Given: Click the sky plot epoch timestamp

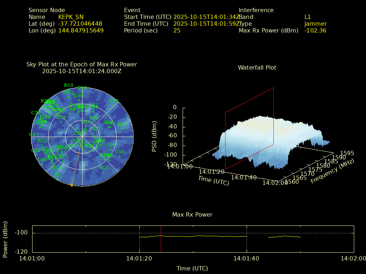Looking at the screenshot, I should click(x=81, y=71).
